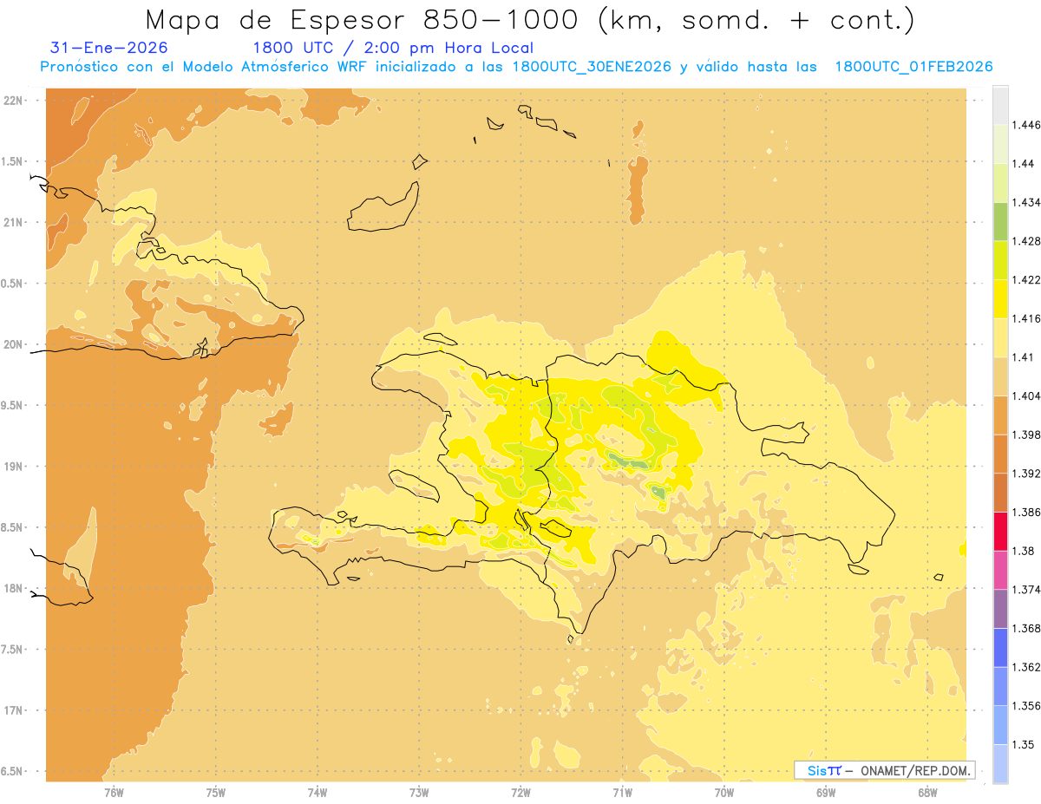Click the 72W longitude label

(520, 792)
